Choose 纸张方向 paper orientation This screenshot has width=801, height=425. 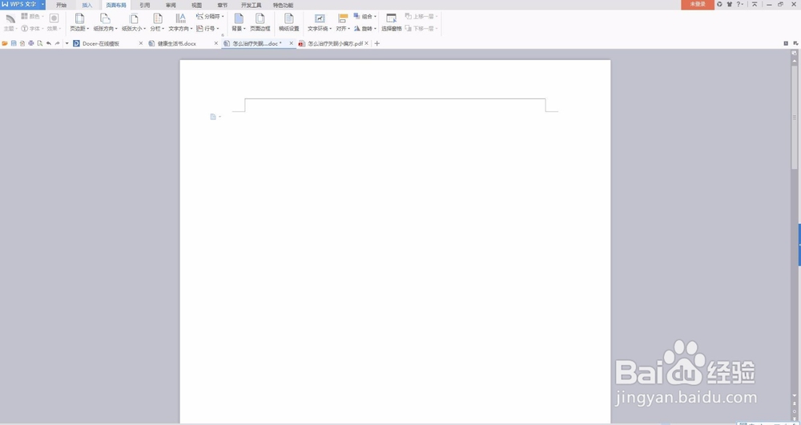105,22
